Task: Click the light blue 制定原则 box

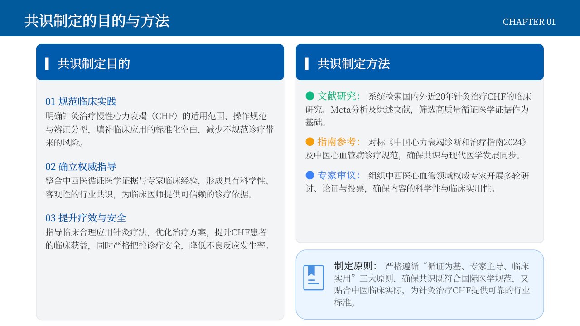Action: point(420,284)
